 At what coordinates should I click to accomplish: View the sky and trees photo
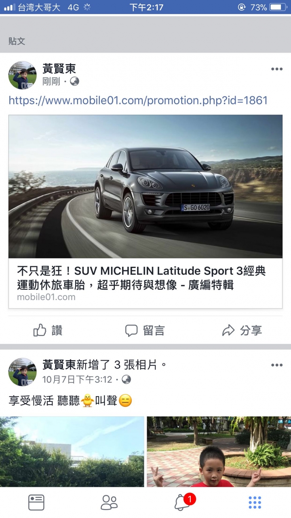click(x=72, y=452)
